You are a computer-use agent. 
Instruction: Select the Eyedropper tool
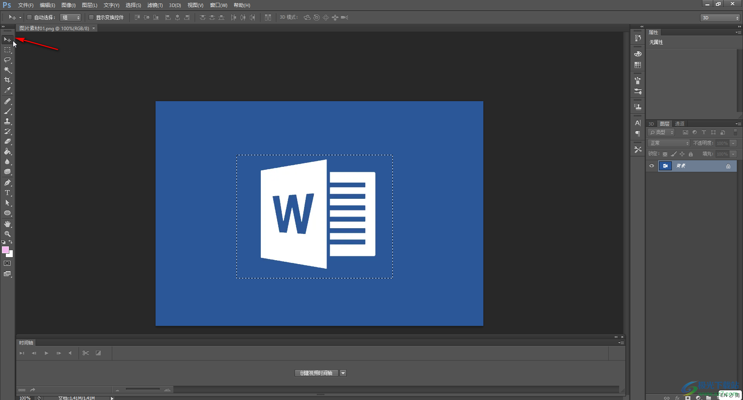coord(7,90)
